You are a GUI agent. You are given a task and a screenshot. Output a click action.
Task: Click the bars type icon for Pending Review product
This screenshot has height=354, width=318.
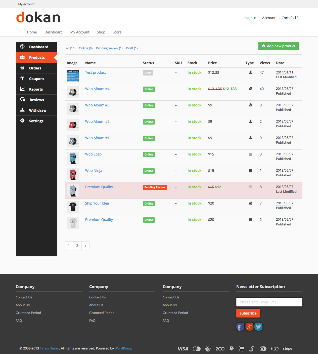coord(251,187)
